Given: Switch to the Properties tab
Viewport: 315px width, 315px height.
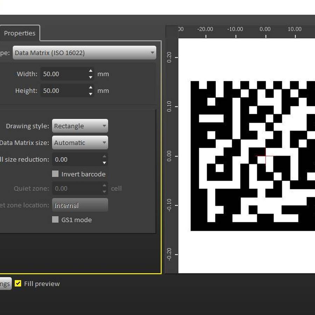Looking at the screenshot, I should tap(20, 33).
